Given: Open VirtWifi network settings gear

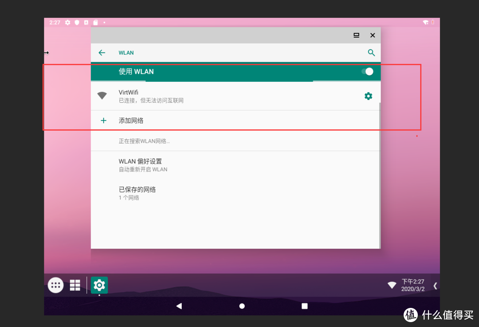Looking at the screenshot, I should [368, 96].
